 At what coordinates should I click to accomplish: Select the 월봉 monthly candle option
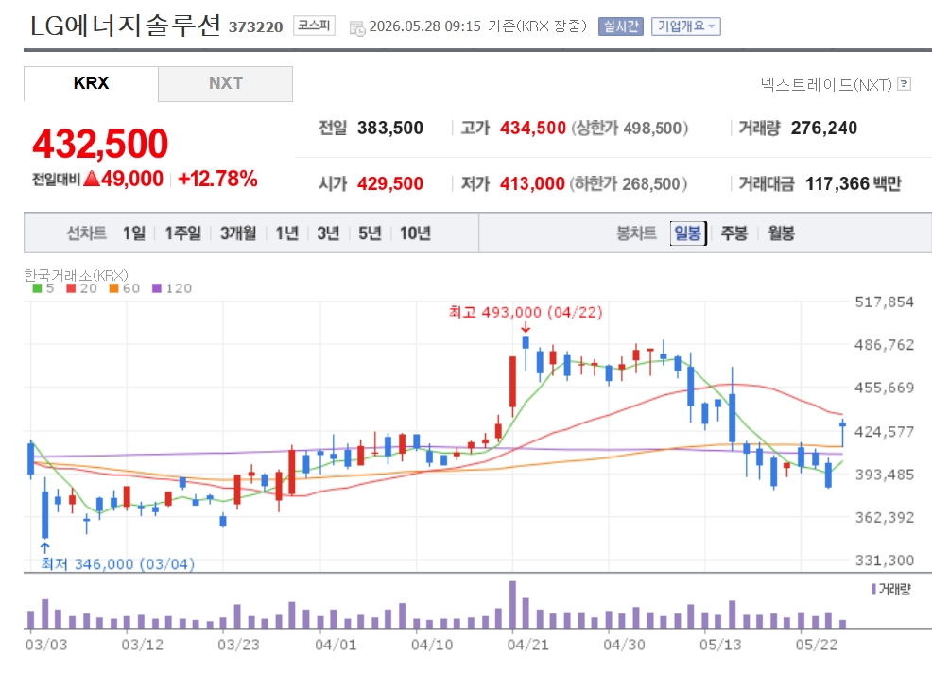click(781, 233)
